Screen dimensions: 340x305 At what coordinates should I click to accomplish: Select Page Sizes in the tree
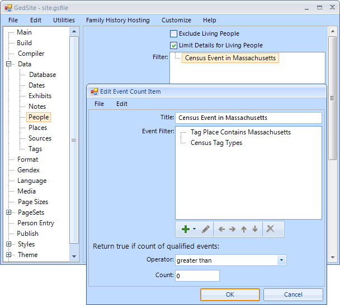[x=33, y=202]
